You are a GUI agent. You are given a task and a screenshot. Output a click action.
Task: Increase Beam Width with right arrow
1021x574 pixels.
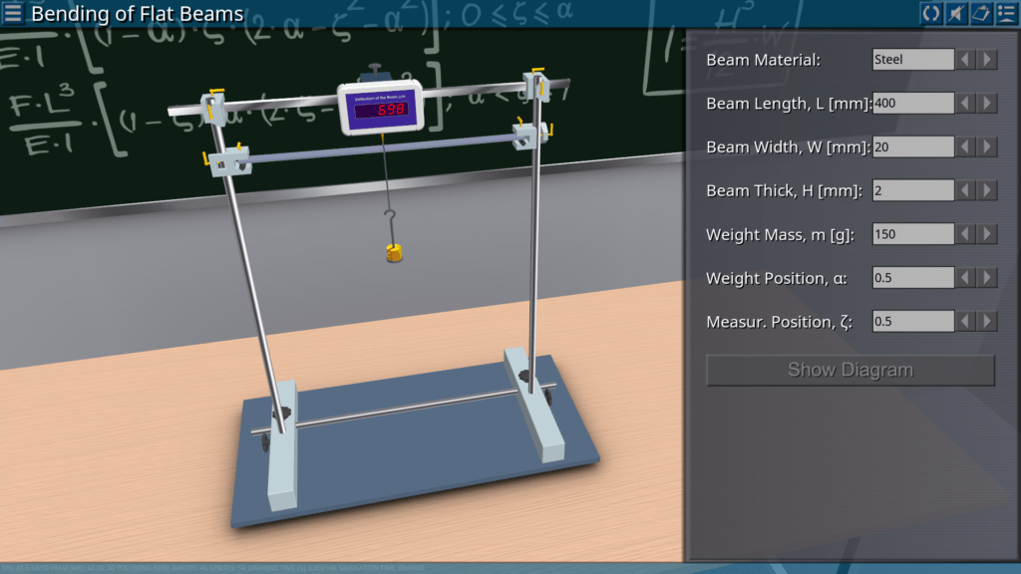[987, 147]
